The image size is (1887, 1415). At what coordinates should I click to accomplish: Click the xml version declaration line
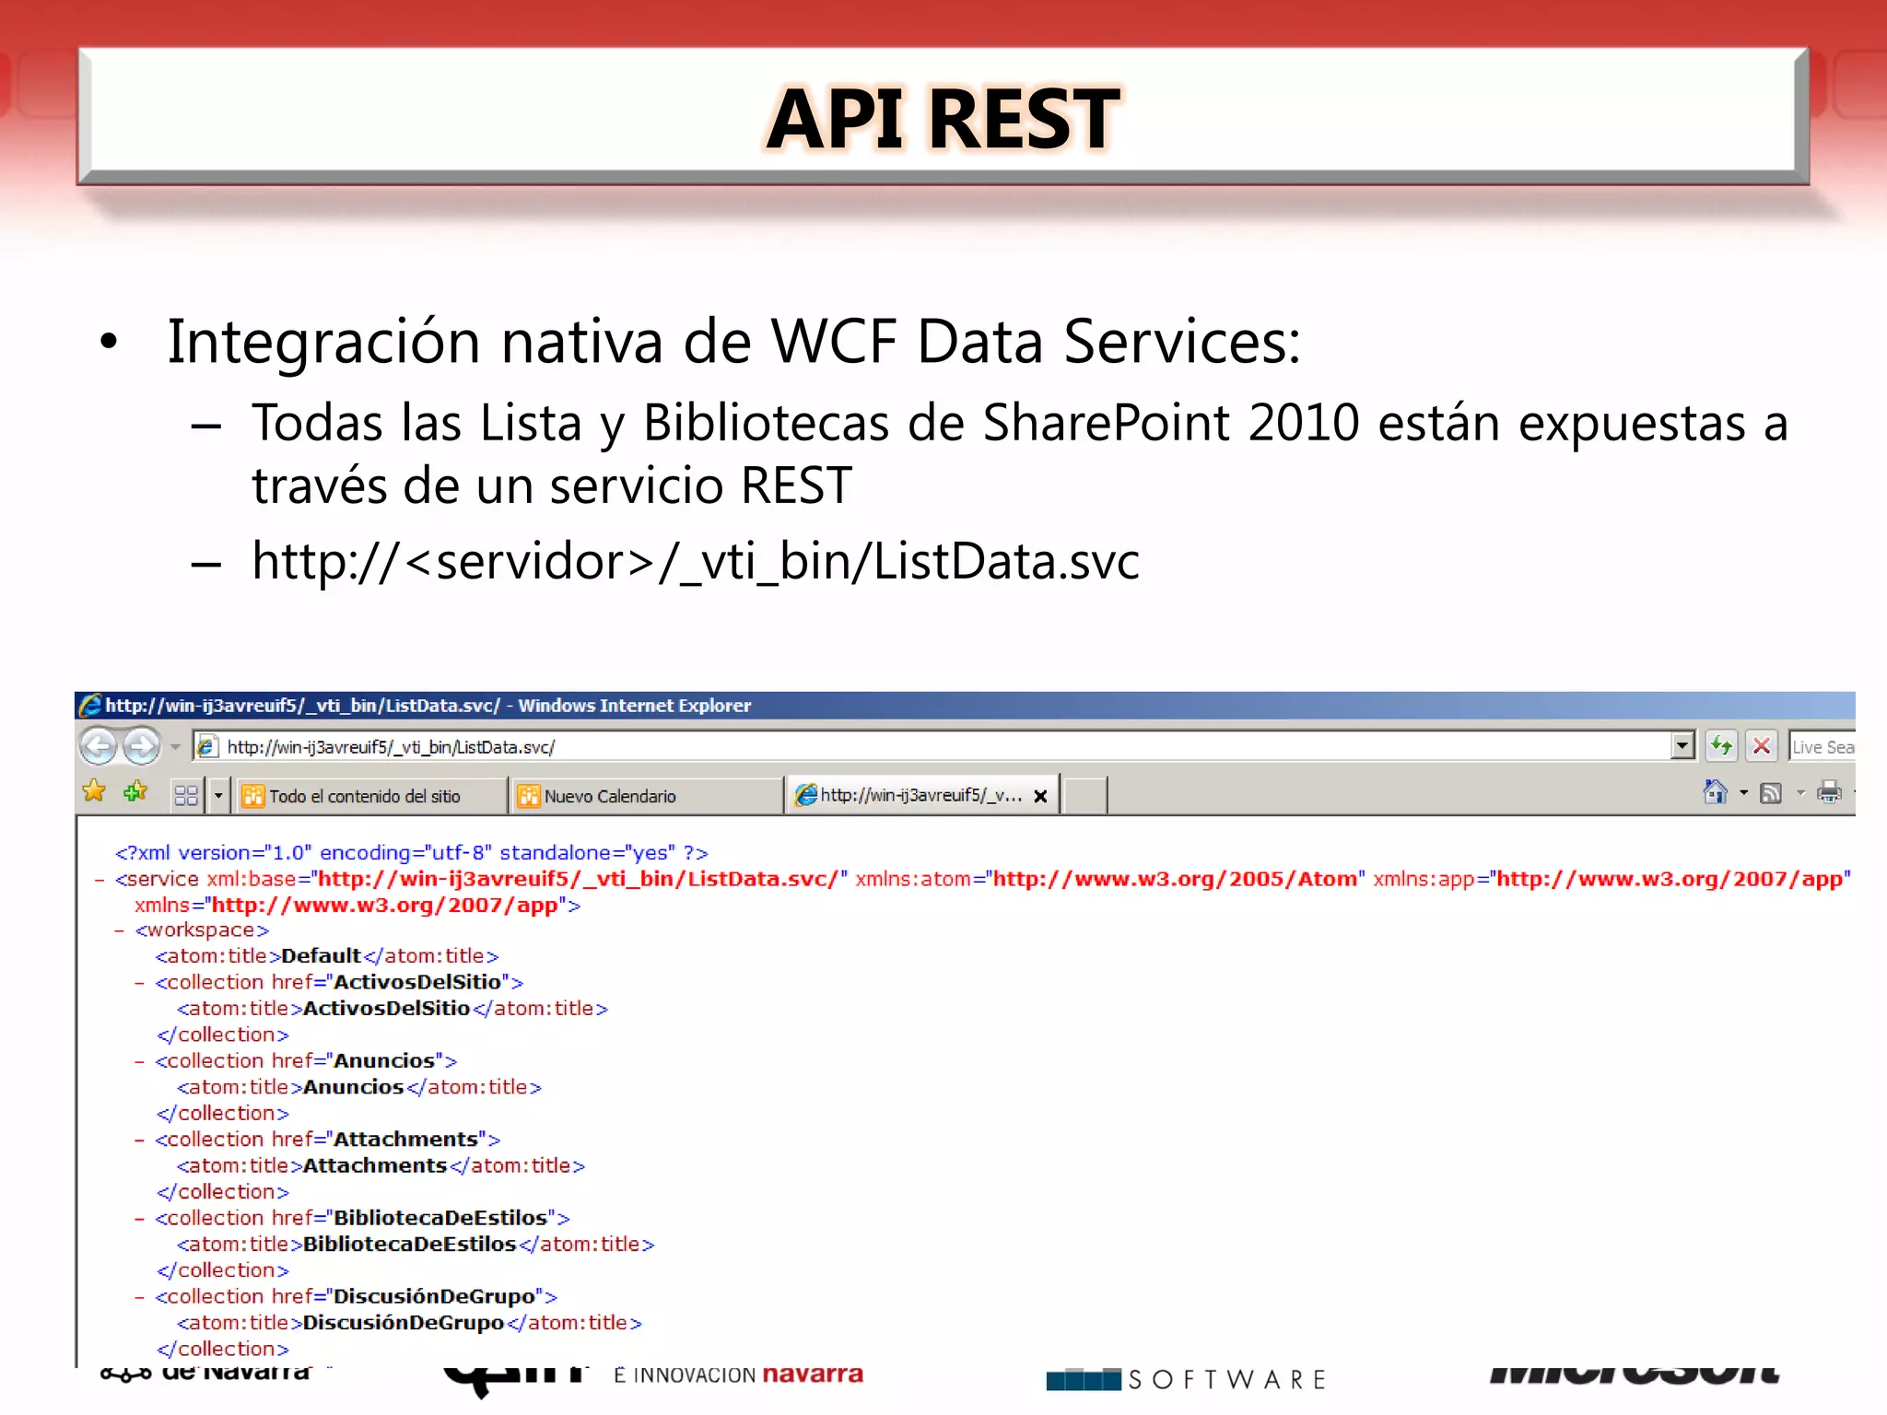pos(411,853)
